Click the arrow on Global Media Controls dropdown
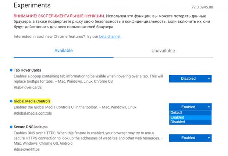The height and width of the screenshot is (156, 228). (209, 107)
